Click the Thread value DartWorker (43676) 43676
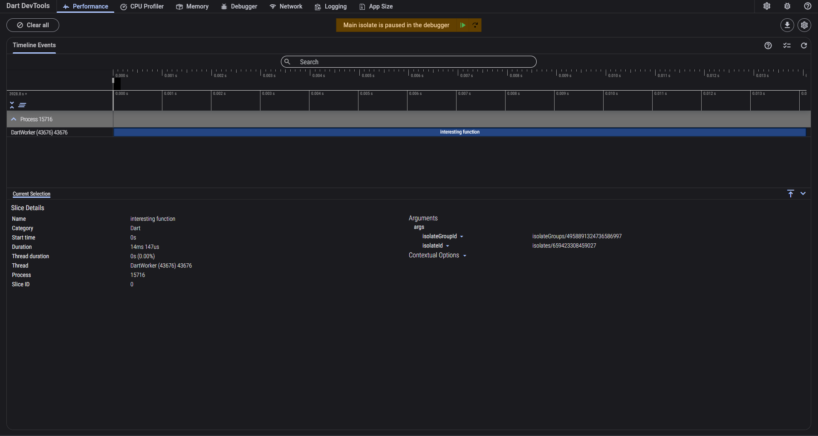Viewport: 818px width, 436px height. pyautogui.click(x=161, y=265)
